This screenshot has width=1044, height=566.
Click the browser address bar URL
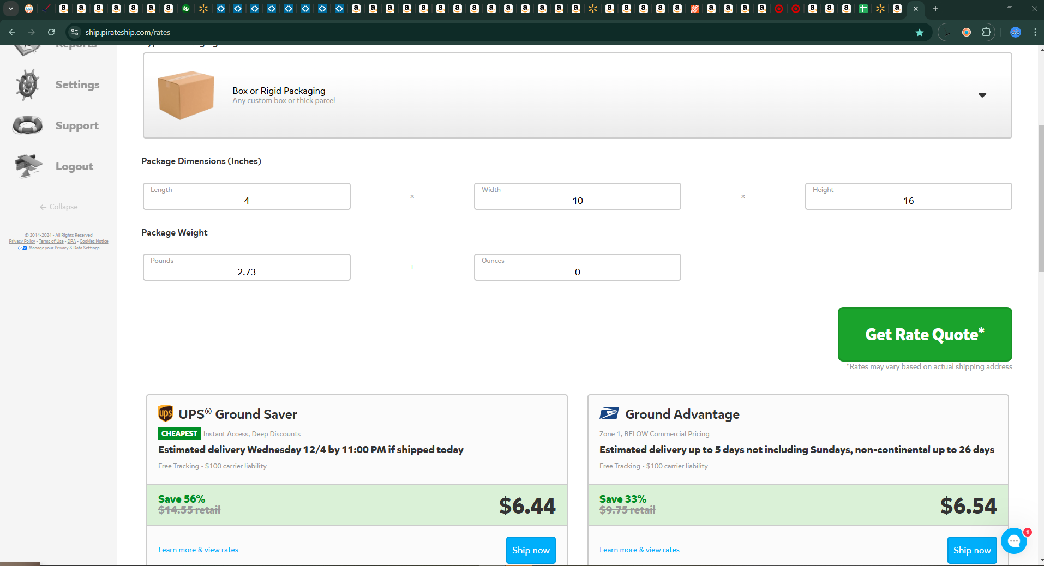pos(128,32)
